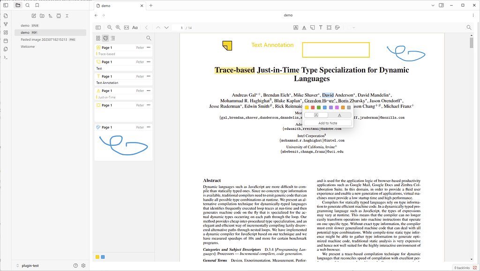This screenshot has width=480, height=271.
Task: Pick the green highlight color swatch
Action: tap(319, 107)
